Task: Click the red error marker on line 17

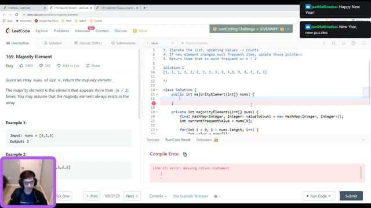Action: [x=154, y=103]
